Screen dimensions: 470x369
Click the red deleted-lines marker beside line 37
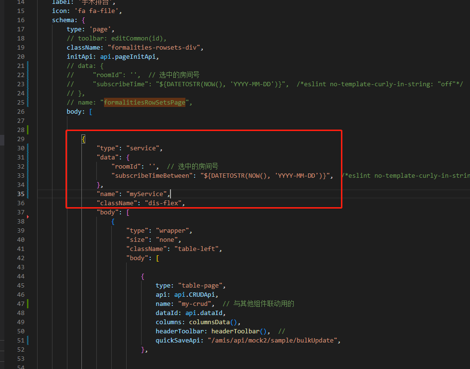coord(28,217)
